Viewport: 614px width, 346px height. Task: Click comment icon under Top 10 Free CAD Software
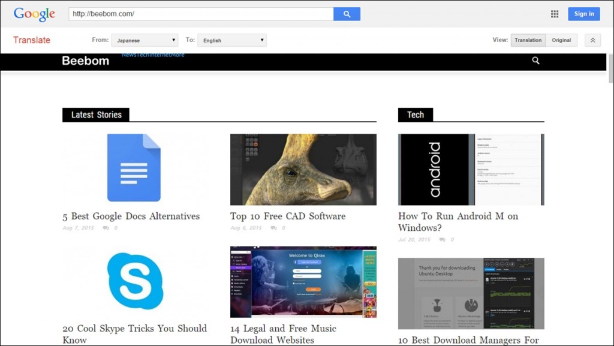273,228
